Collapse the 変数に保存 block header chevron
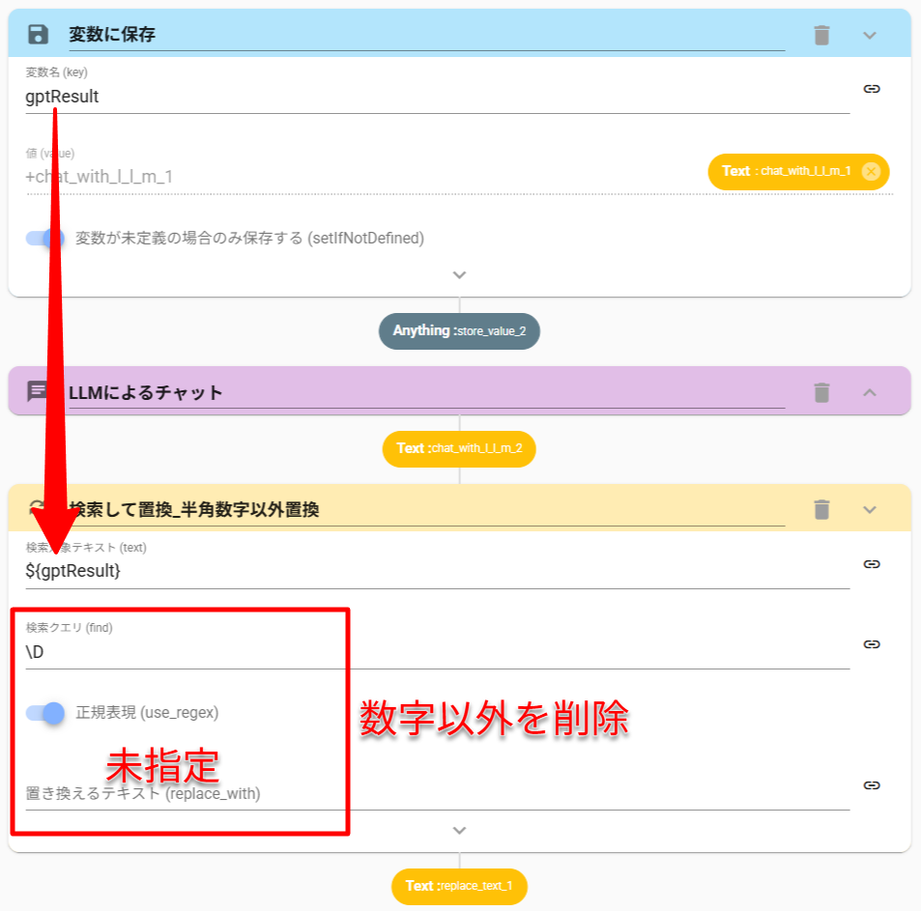 coord(870,35)
